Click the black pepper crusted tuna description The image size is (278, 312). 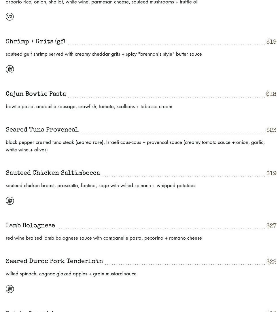tap(135, 146)
